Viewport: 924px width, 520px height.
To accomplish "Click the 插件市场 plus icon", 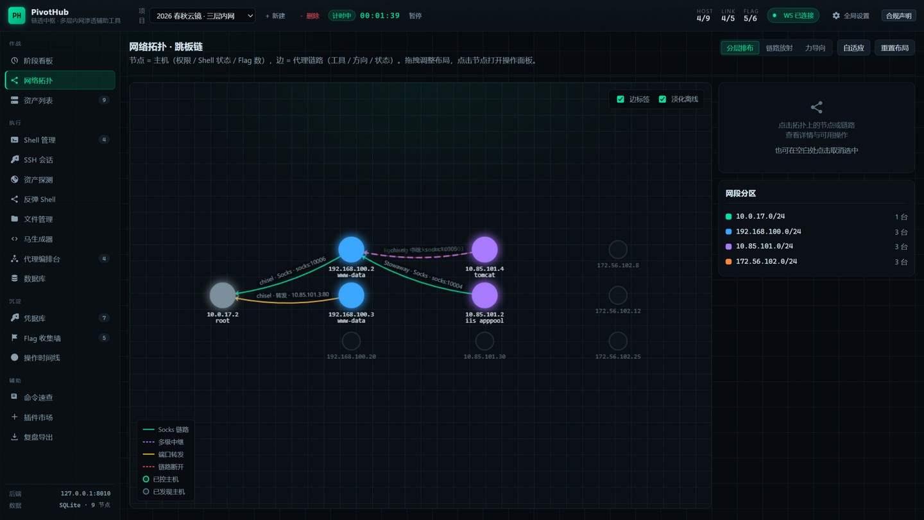I will (x=15, y=417).
